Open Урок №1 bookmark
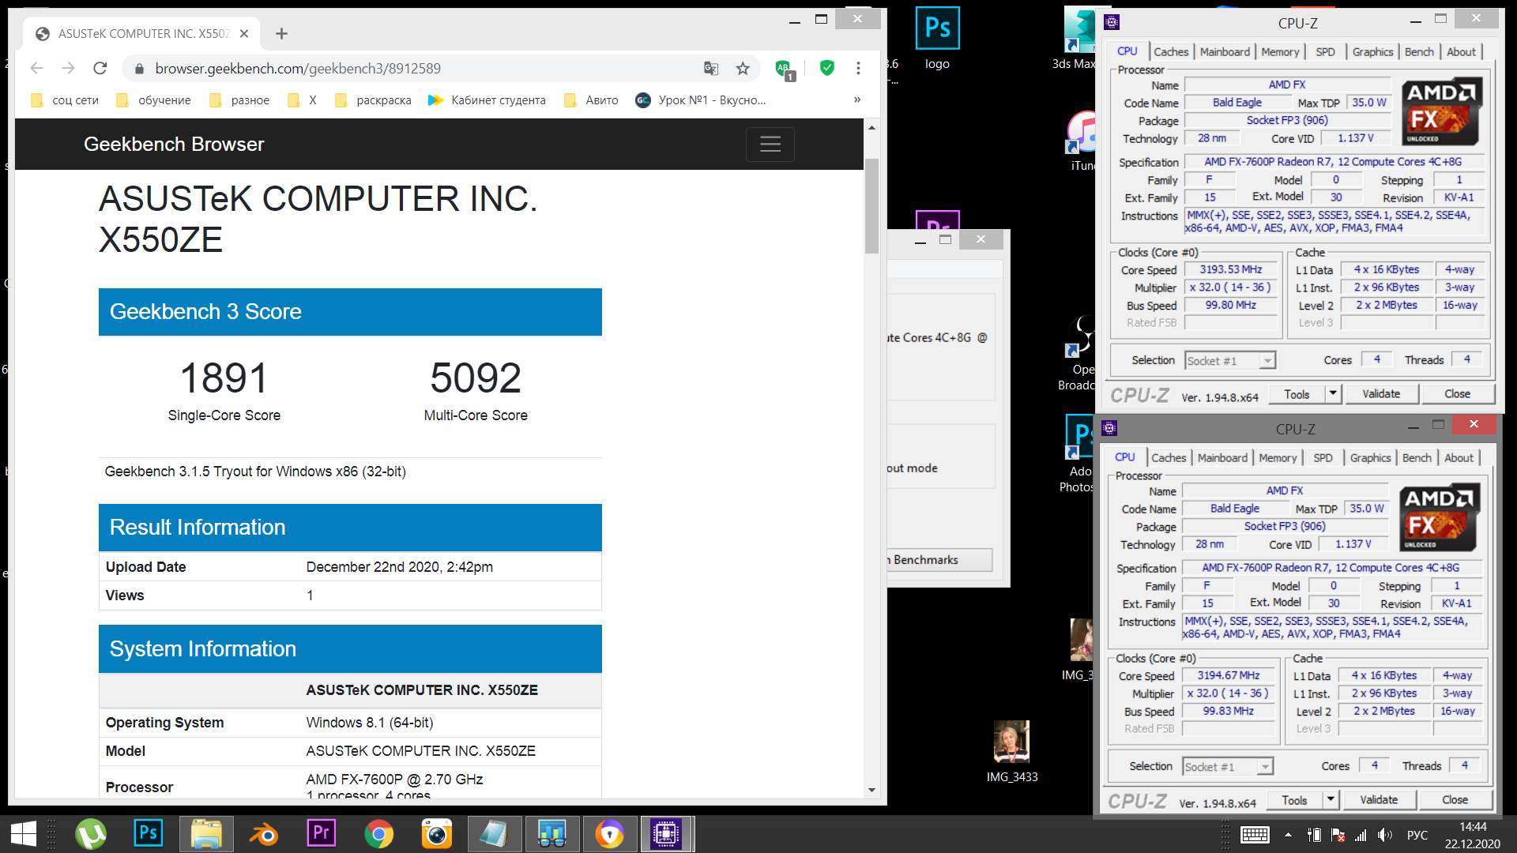Viewport: 1517px width, 853px height. coord(702,100)
